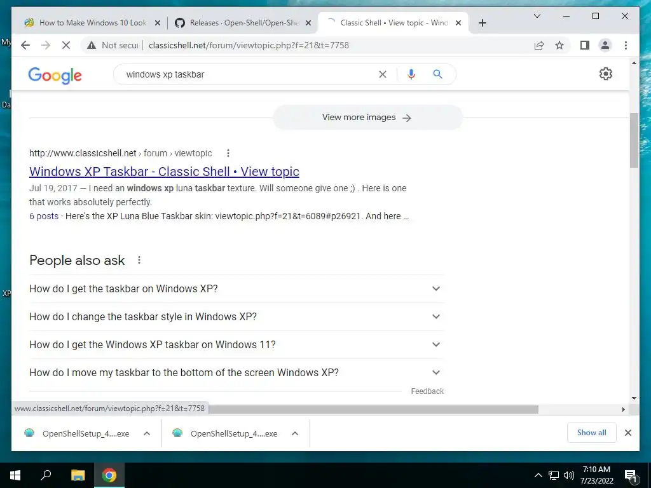Open network status tray icon
The height and width of the screenshot is (488, 651).
click(554, 475)
